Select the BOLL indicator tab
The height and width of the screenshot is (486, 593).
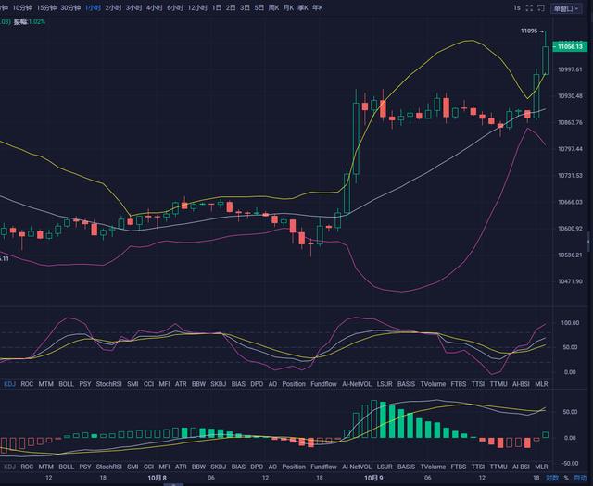click(x=66, y=383)
